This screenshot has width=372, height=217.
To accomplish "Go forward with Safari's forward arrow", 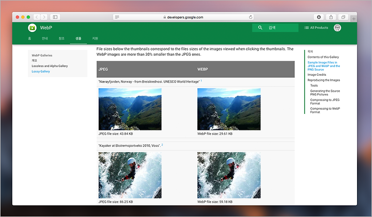I will 44,17.
